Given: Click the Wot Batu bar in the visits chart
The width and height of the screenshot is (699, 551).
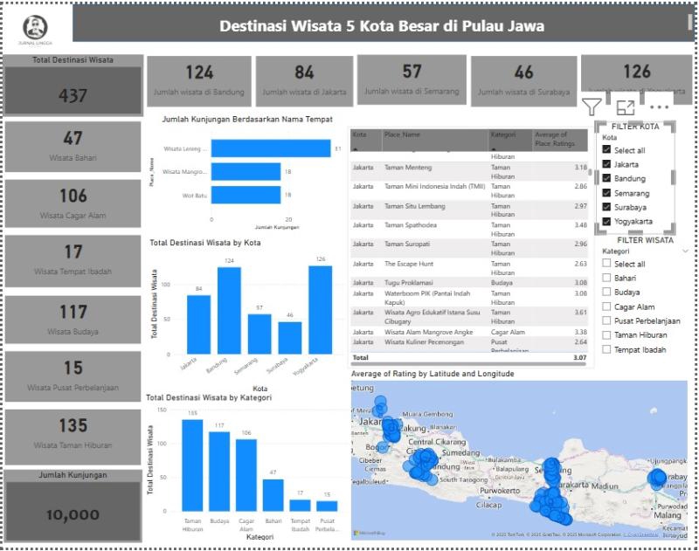Looking at the screenshot, I should click(x=246, y=195).
